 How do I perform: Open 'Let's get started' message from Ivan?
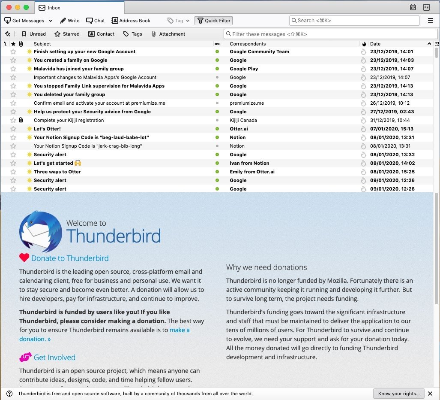57,164
